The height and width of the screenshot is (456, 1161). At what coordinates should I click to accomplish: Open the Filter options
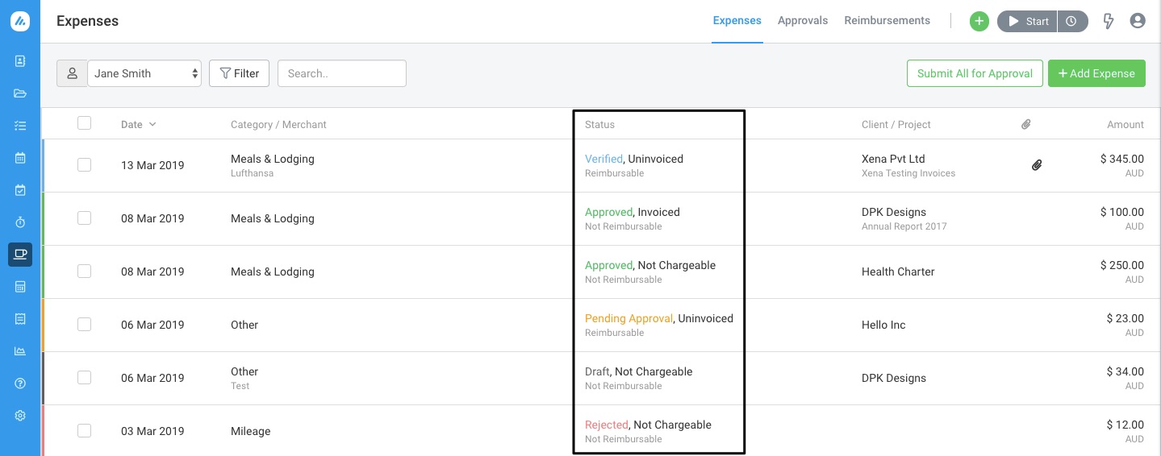[239, 73]
